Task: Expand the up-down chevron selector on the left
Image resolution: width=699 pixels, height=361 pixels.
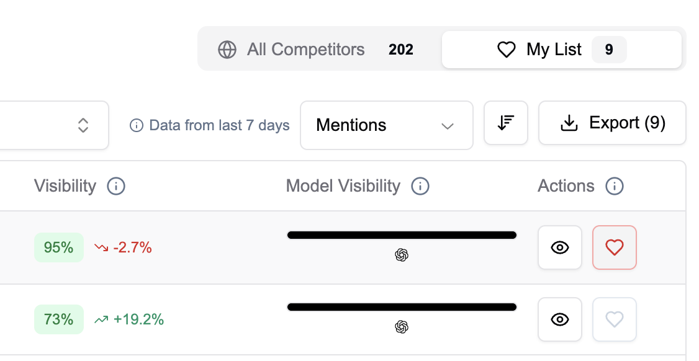Action: (83, 125)
